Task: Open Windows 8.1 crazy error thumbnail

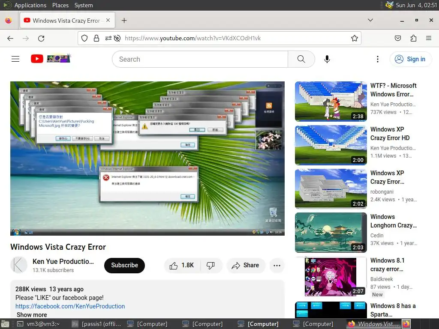Action: click(x=331, y=277)
